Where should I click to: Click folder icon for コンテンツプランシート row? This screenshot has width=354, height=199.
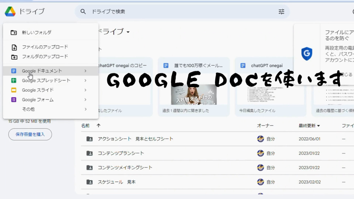pyautogui.click(x=89, y=153)
